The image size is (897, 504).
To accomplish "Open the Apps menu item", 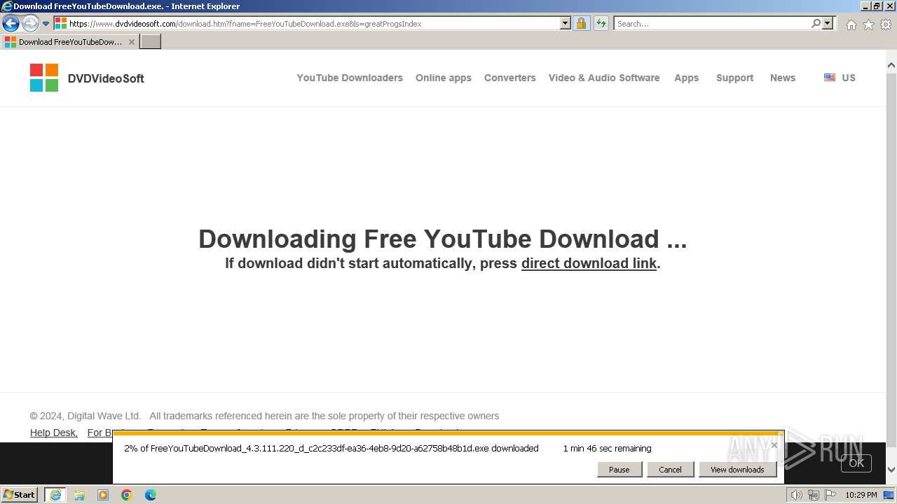I will tap(687, 78).
